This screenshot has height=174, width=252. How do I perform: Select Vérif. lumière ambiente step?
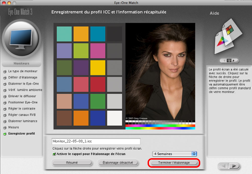click(25, 90)
